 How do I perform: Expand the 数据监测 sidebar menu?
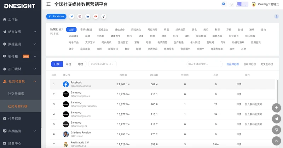21,44
